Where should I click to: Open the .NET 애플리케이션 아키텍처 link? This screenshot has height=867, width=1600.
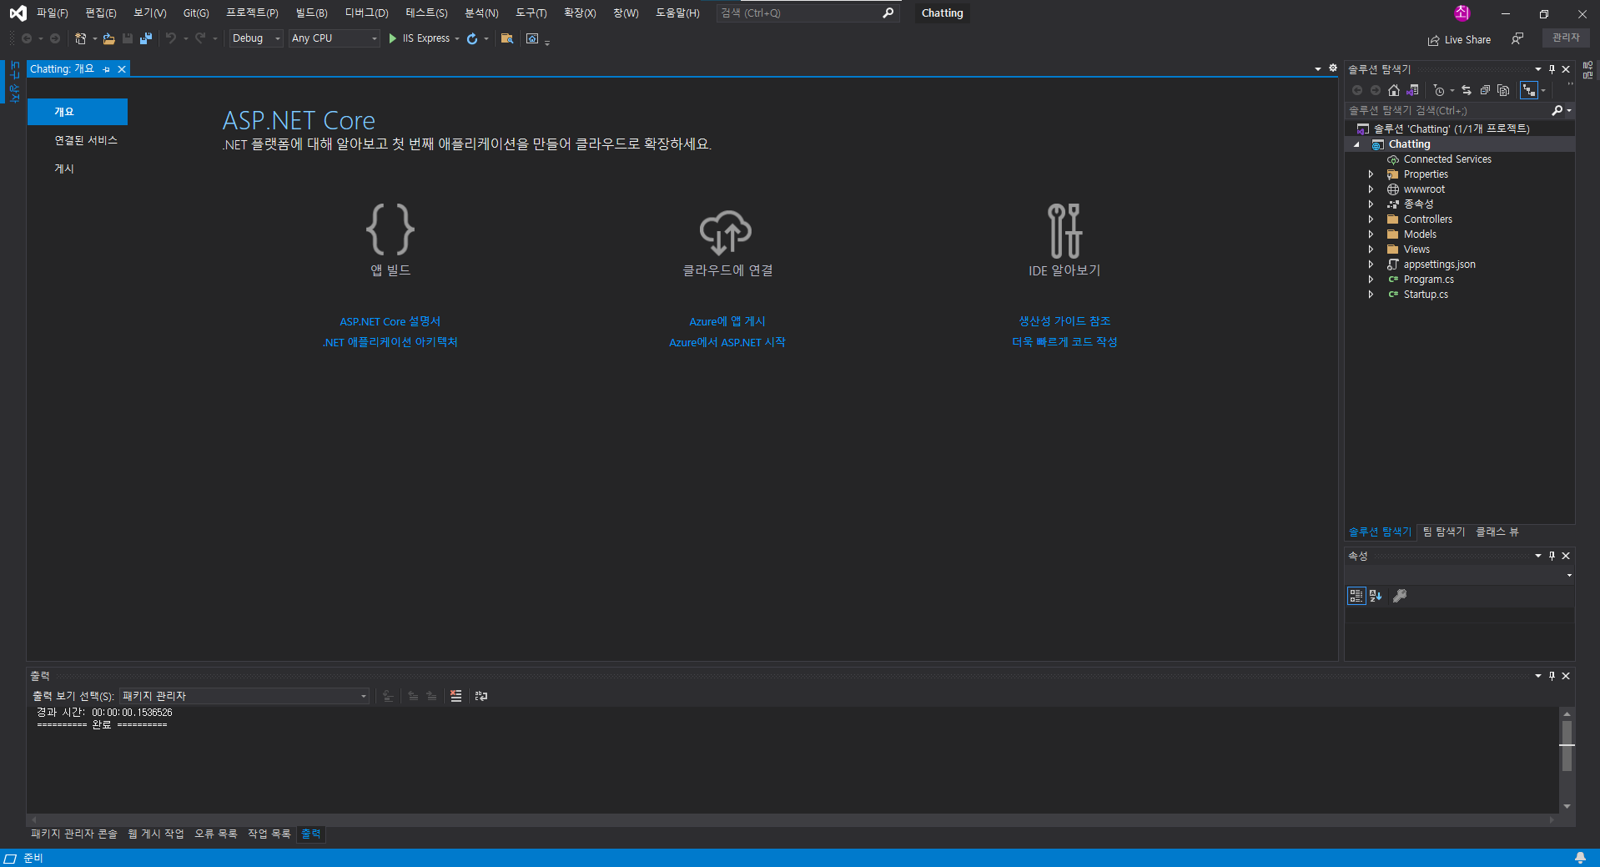point(390,342)
